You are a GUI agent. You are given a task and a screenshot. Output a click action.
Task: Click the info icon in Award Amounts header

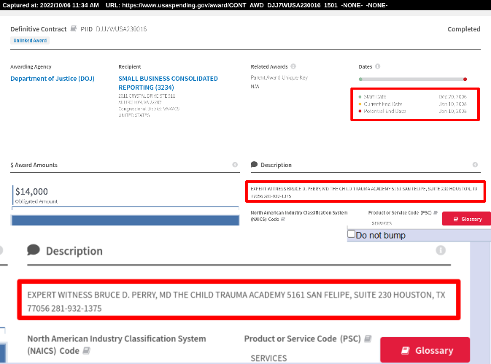pyautogui.click(x=235, y=165)
